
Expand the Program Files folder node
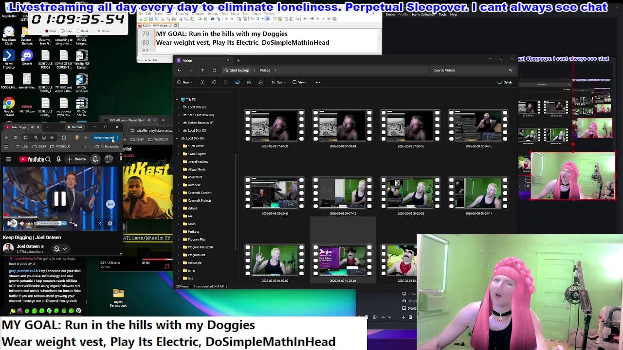click(x=179, y=240)
